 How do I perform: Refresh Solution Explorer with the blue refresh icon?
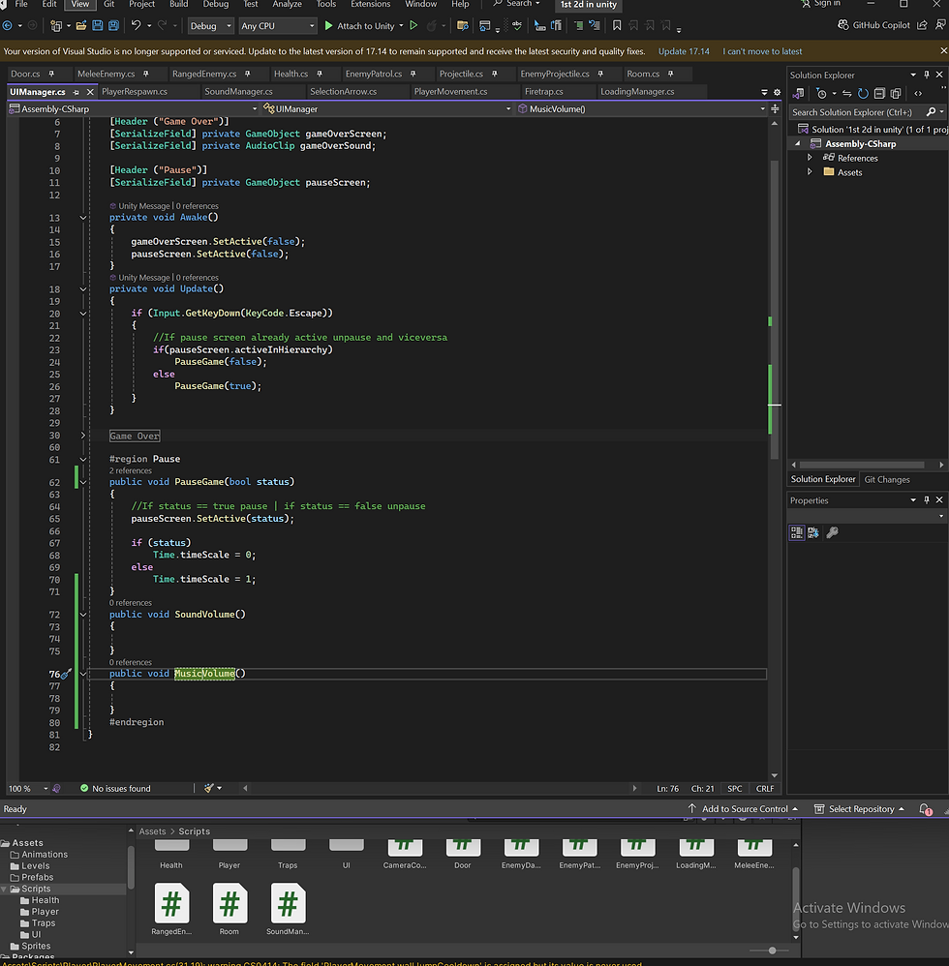tap(864, 94)
